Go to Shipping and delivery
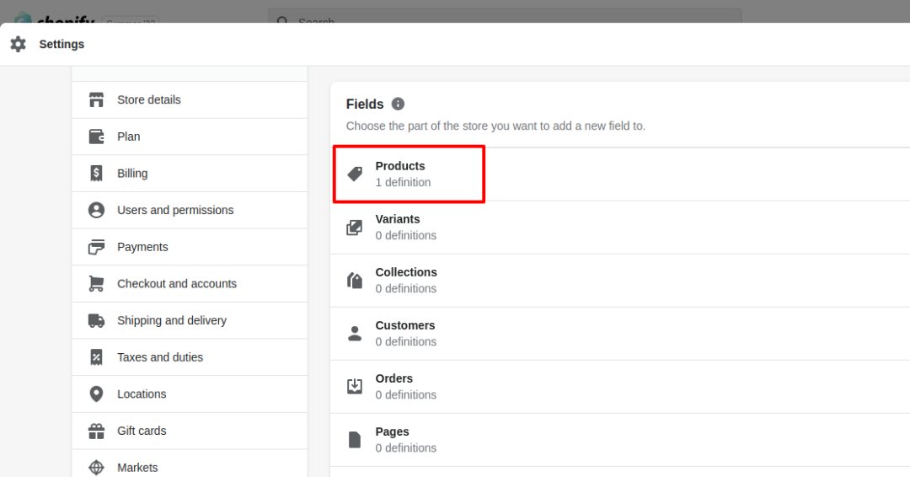This screenshot has width=910, height=477. pos(190,320)
